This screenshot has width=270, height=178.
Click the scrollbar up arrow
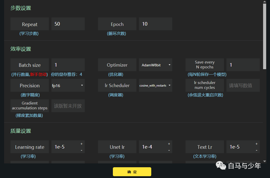tap(265, 2)
